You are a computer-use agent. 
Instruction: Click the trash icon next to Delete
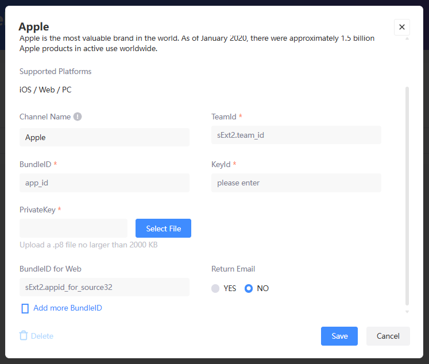click(24, 336)
